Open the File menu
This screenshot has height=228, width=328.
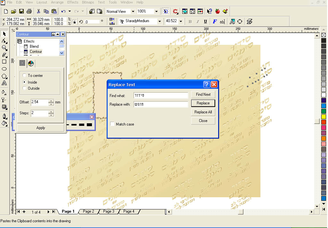coord(10,2)
